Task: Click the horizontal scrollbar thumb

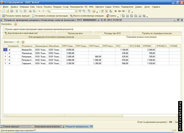Action: [x=65, y=115]
